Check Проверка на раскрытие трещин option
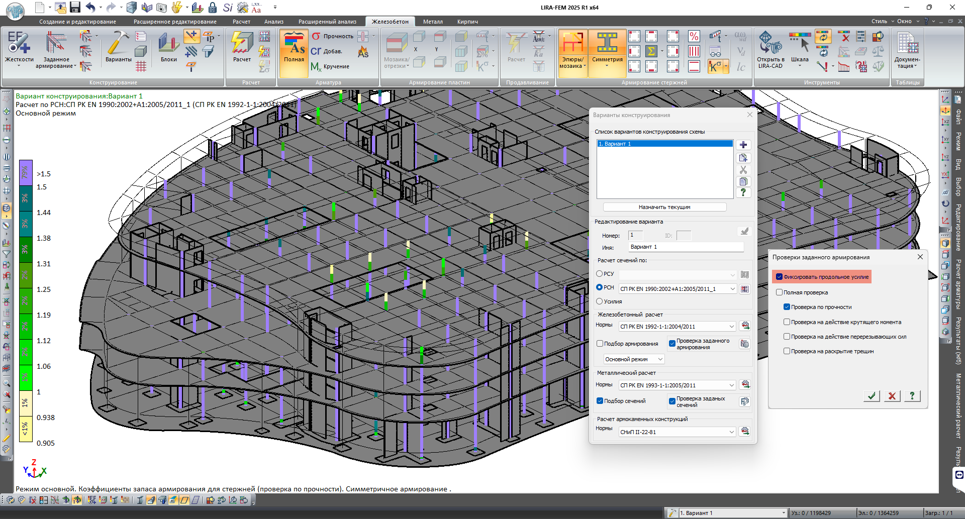The width and height of the screenshot is (965, 519). (x=787, y=351)
